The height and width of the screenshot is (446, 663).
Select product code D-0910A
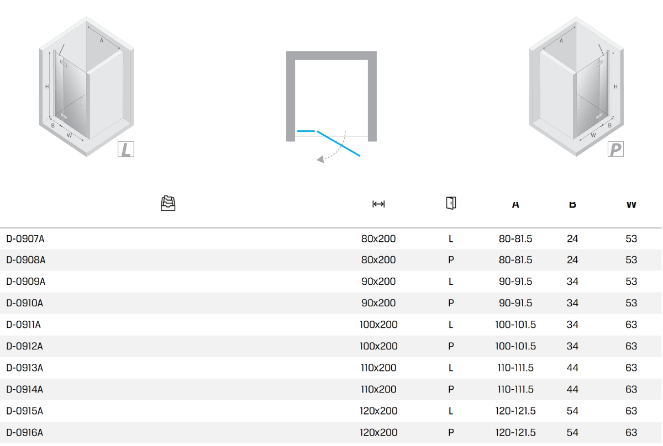click(x=25, y=303)
